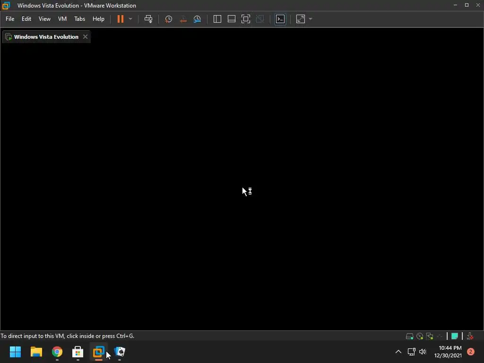Image resolution: width=484 pixels, height=363 pixels.
Task: Click the stretch guest display icon
Action: click(x=301, y=19)
